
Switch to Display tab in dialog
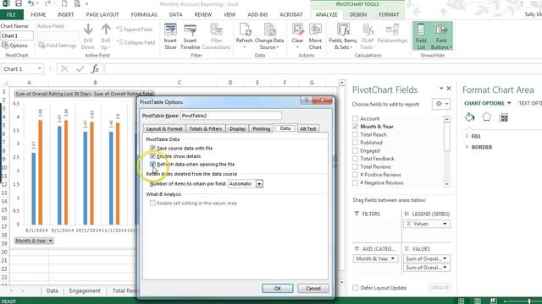tap(237, 128)
